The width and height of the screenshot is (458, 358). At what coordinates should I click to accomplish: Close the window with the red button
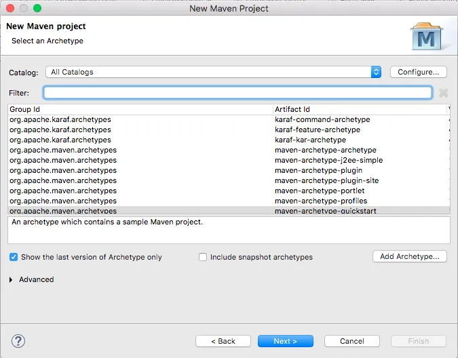tap(10, 8)
